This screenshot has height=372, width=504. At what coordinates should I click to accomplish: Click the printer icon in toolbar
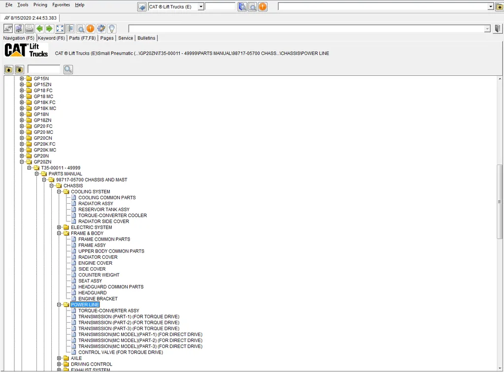(x=29, y=29)
